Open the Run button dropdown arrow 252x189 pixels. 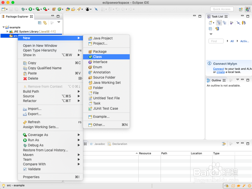[x=34, y=9]
